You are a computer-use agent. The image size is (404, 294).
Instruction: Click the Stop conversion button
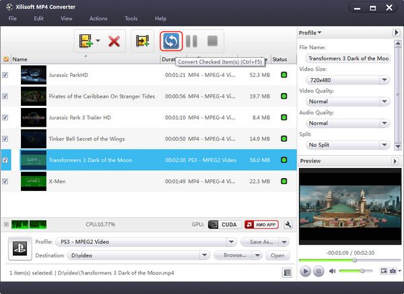[x=213, y=40]
